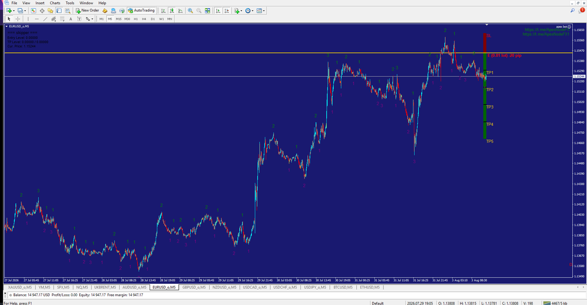Image resolution: width=587 pixels, height=305 pixels.
Task: Zoom out on the chart
Action: pos(199,10)
